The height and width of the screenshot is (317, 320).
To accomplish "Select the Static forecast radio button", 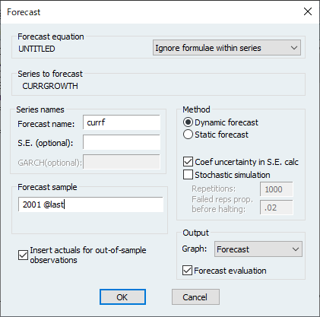I will pos(188,135).
